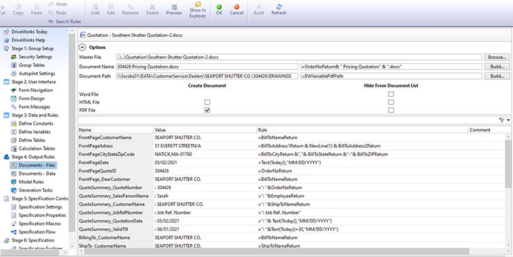Click the red Cancel icon
513x257 pixels.
[x=236, y=7]
